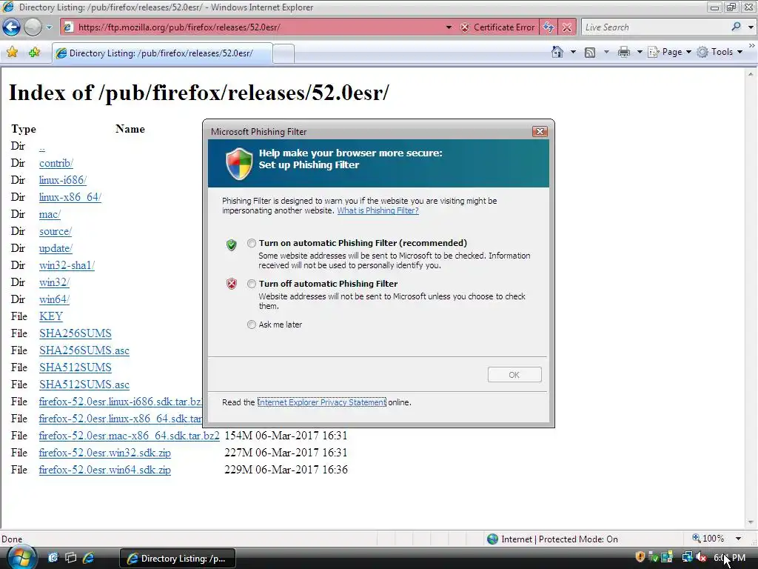Click the Home toolbar icon
Image resolution: width=758 pixels, height=569 pixels.
(557, 52)
